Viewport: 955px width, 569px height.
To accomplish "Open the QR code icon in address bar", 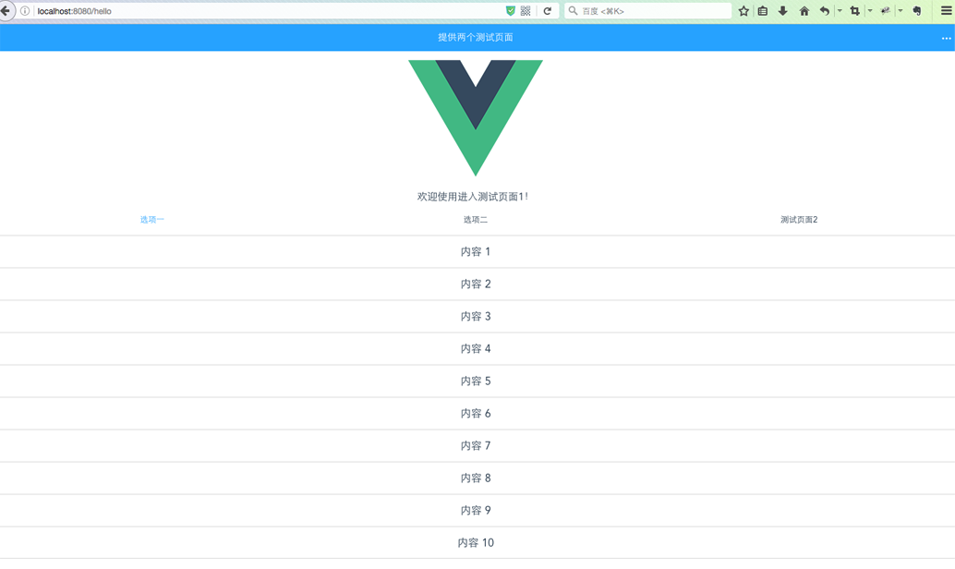I will 526,11.
